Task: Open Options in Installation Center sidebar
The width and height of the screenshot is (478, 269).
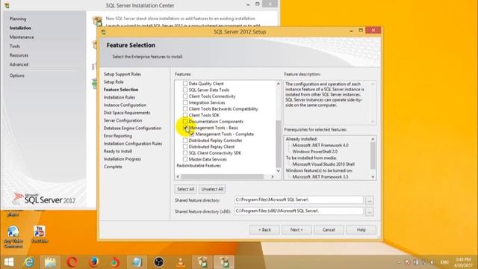Action: [x=16, y=75]
